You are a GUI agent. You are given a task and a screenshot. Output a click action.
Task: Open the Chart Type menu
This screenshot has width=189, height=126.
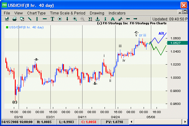pyautogui.click(x=36, y=13)
